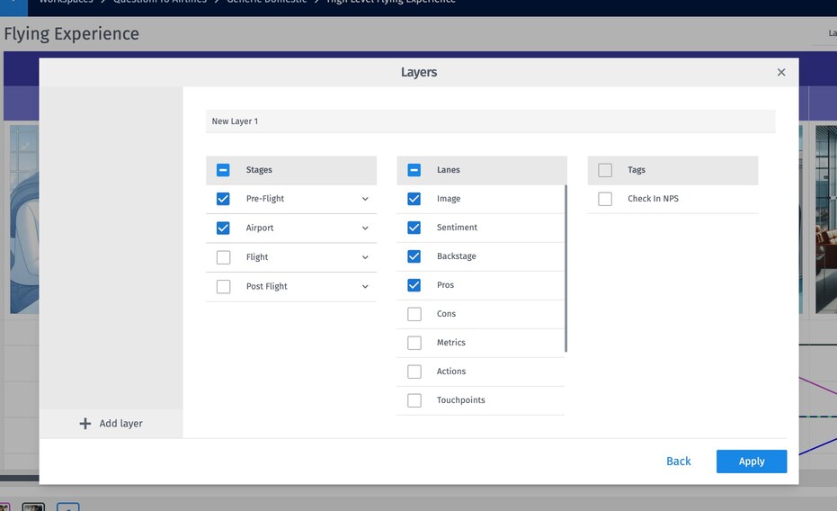Click the Lanes list scrollbar

pyautogui.click(x=565, y=269)
